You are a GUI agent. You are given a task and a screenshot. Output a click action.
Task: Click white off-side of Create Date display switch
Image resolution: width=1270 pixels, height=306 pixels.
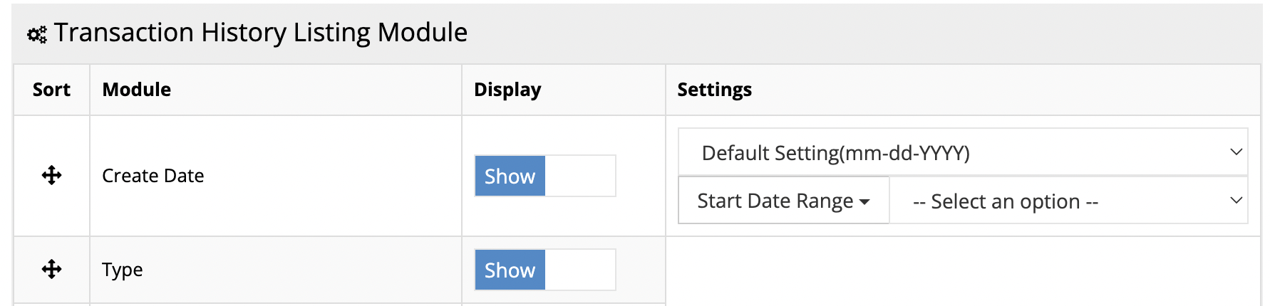pos(579,176)
